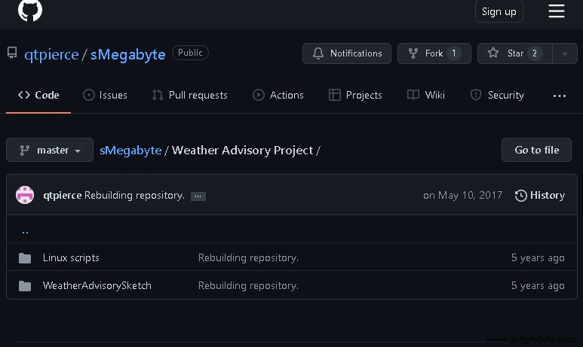583x347 pixels.
Task: Click the GitHub Octocat logo
Action: (x=30, y=10)
